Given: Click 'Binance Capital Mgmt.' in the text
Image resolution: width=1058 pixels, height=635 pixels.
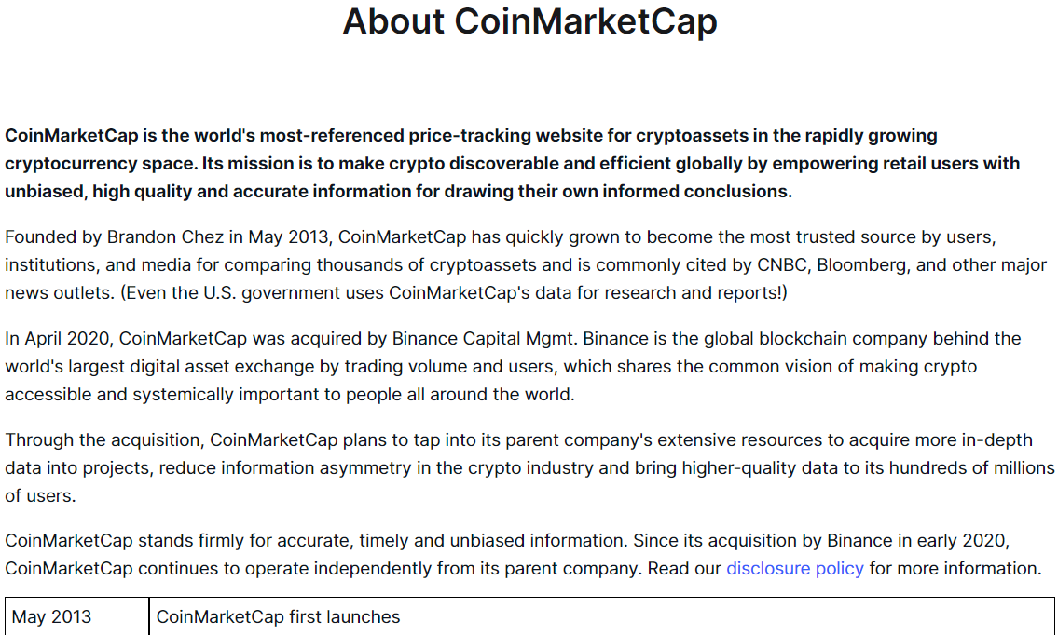Looking at the screenshot, I should (x=484, y=338).
